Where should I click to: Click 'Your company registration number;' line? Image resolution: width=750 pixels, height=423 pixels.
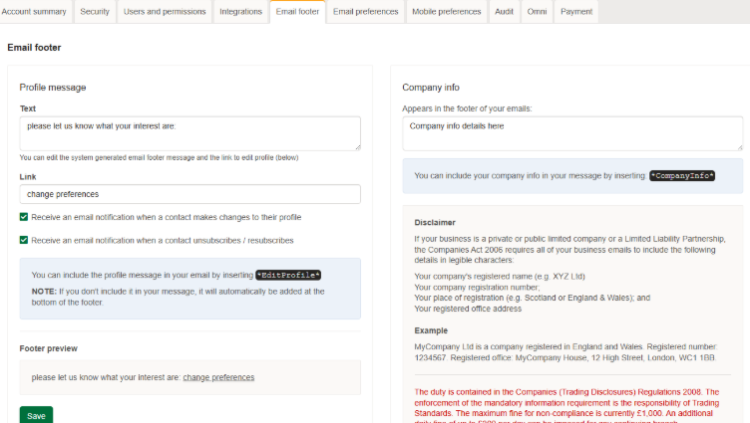[477, 288]
